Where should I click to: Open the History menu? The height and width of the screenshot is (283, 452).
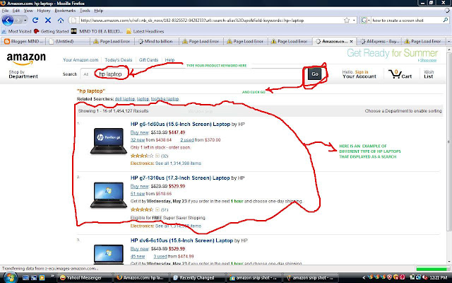[x=44, y=11]
